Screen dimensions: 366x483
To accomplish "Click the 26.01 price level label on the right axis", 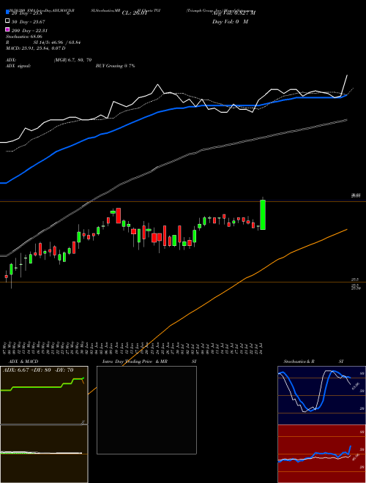I will [356, 195].
